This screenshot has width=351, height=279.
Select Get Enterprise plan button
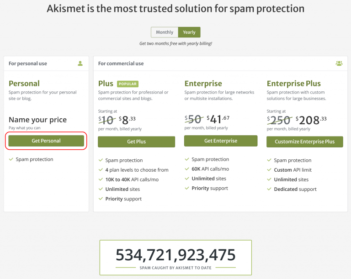[x=221, y=141]
